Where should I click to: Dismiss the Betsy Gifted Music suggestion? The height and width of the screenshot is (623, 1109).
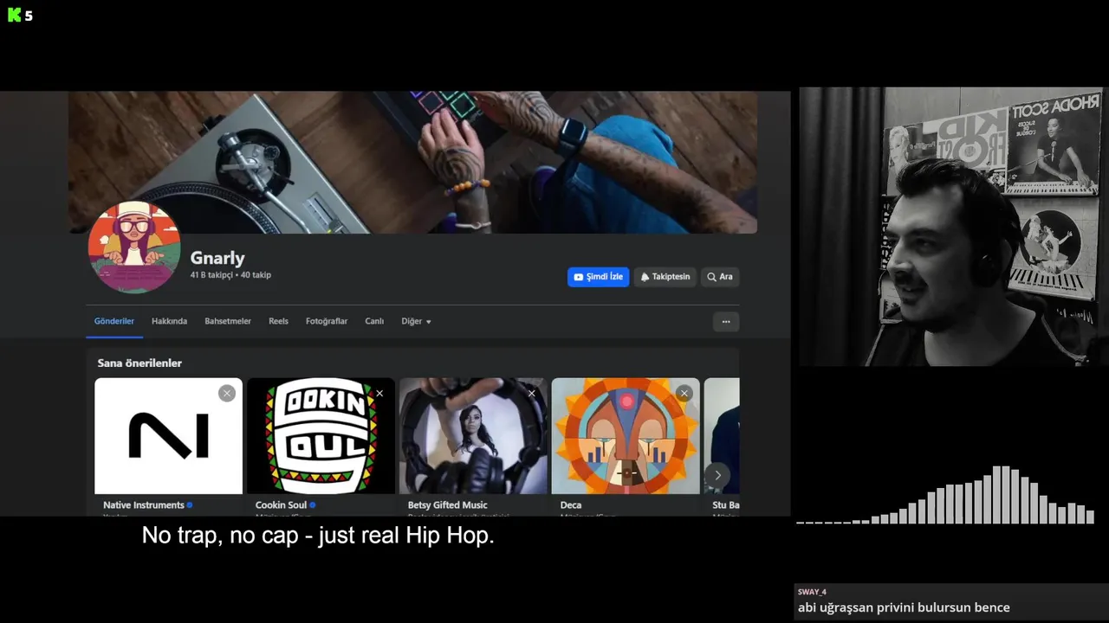point(532,394)
